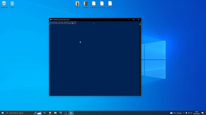
Task: Maximize the wsl.exe console window
Action: (134, 19)
